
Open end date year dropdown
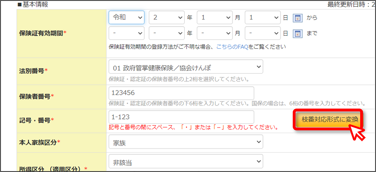pos(167,33)
